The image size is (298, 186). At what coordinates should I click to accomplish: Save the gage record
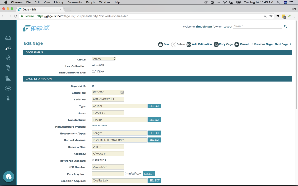pos(164,44)
